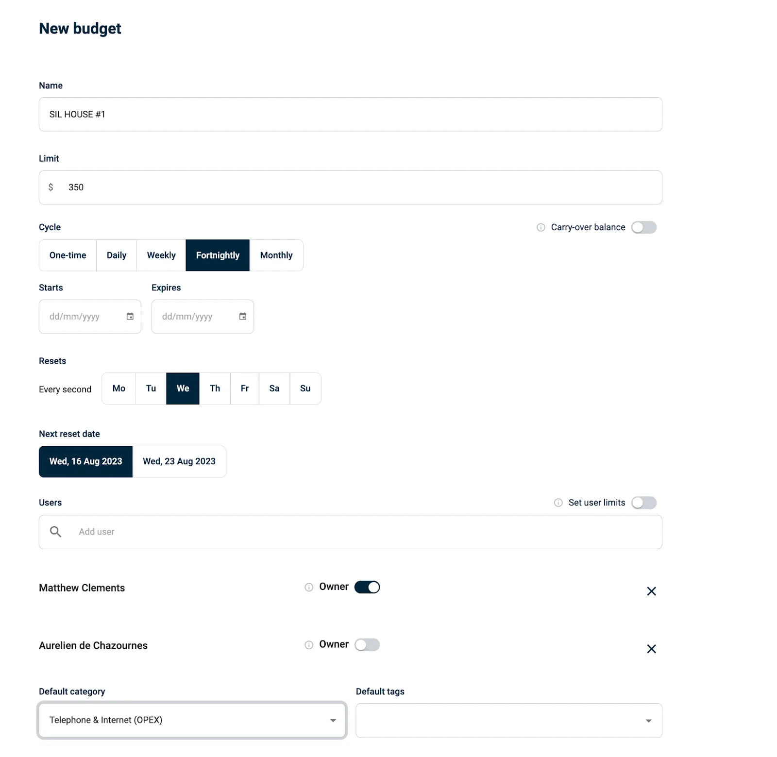Enable Set user limits
This screenshot has height=757, width=777.
click(644, 503)
